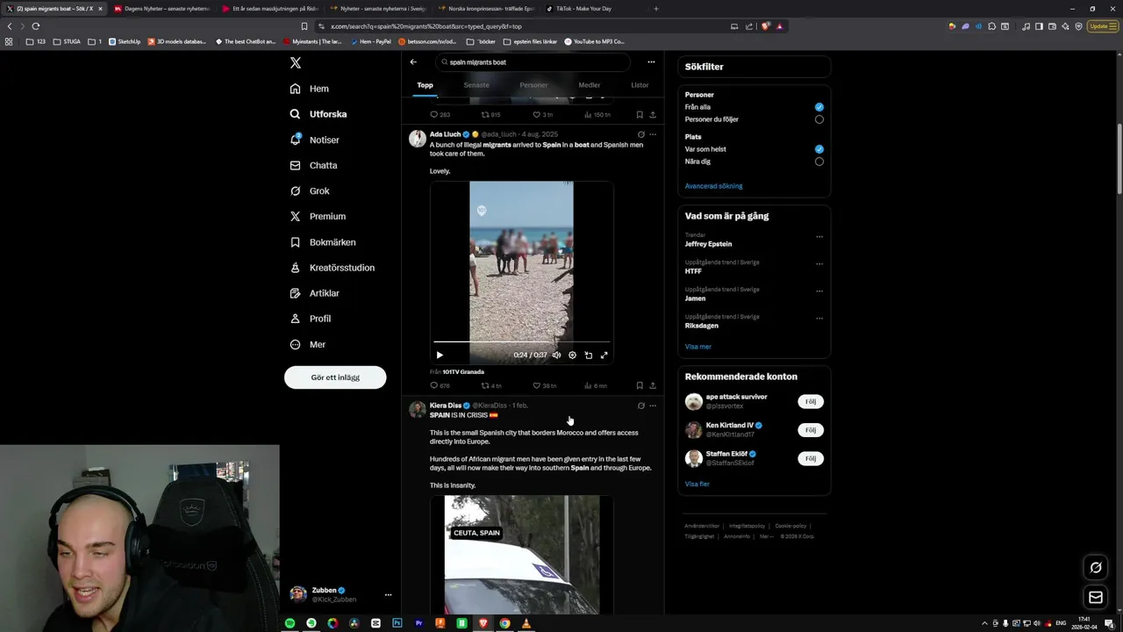Expand the Mer menu in sidebar
The width and height of the screenshot is (1123, 632).
pyautogui.click(x=308, y=345)
